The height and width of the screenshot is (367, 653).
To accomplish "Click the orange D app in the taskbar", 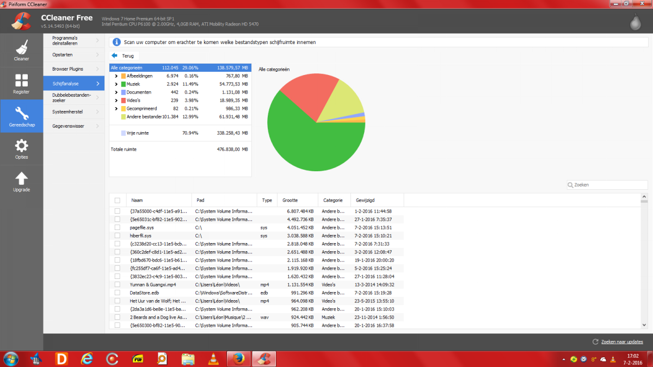I will coord(61,359).
